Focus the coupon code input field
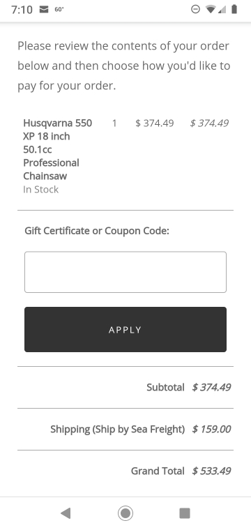This screenshot has width=251, height=530. [125, 272]
